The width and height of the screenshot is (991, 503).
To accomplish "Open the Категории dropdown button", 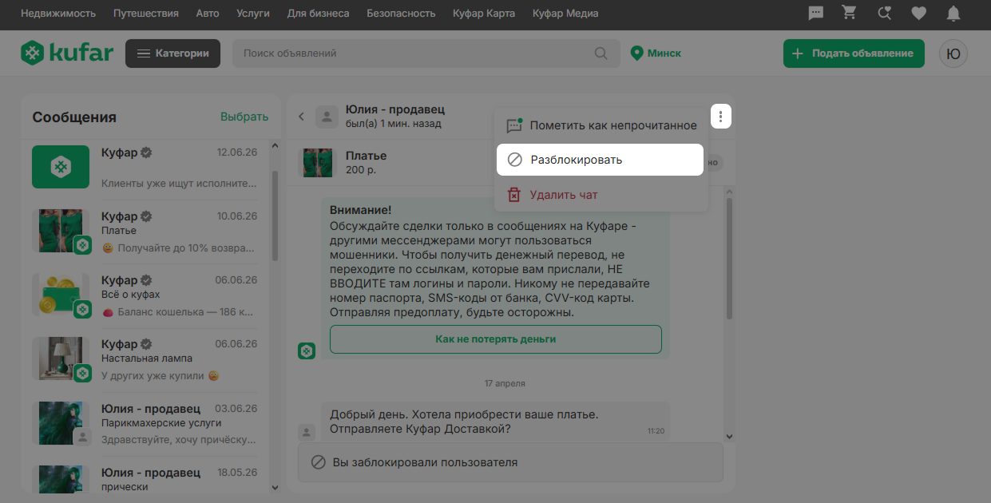I will click(172, 53).
